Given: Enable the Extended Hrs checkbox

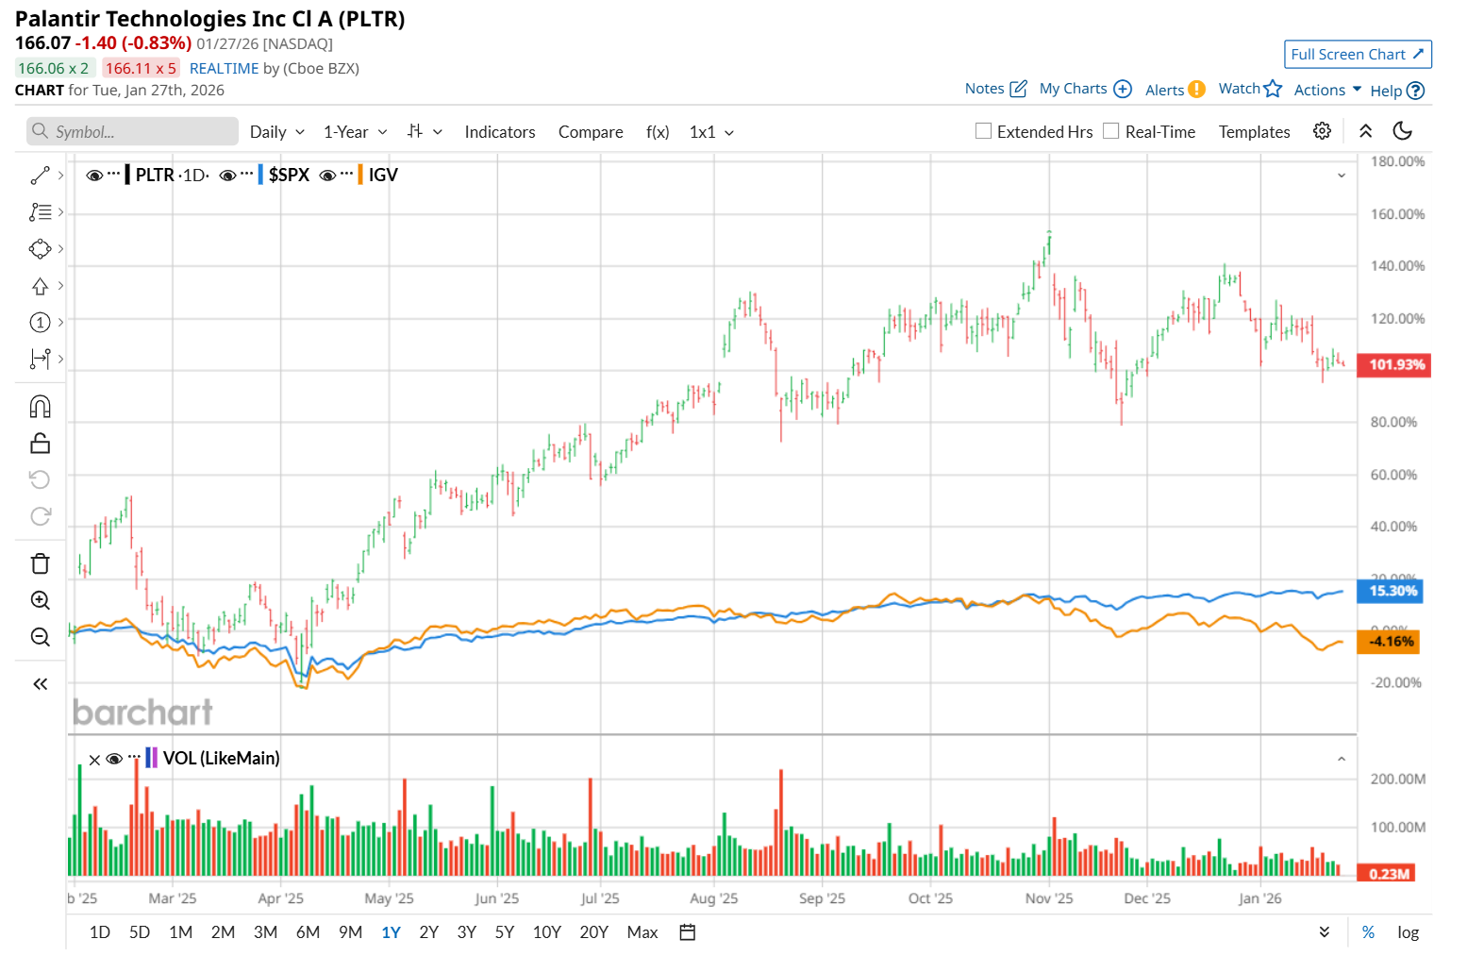Looking at the screenshot, I should click(x=983, y=131).
